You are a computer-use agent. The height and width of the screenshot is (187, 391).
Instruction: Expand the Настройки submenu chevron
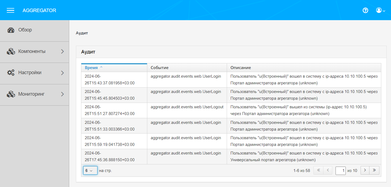click(x=62, y=73)
